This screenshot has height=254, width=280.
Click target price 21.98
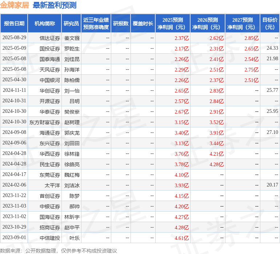[272, 58]
